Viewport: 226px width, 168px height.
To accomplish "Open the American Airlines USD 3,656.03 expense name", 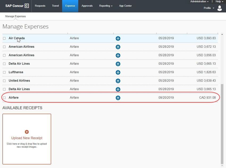I will coord(22,55).
